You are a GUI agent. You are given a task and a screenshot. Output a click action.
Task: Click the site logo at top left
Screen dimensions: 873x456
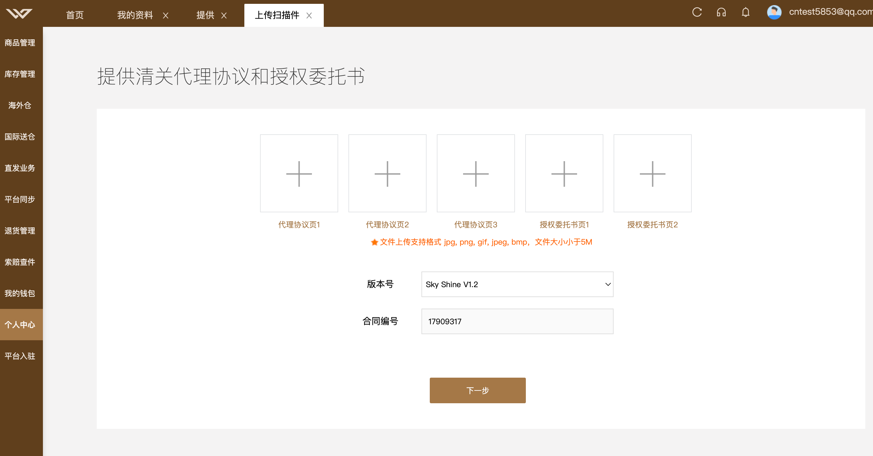tap(19, 13)
